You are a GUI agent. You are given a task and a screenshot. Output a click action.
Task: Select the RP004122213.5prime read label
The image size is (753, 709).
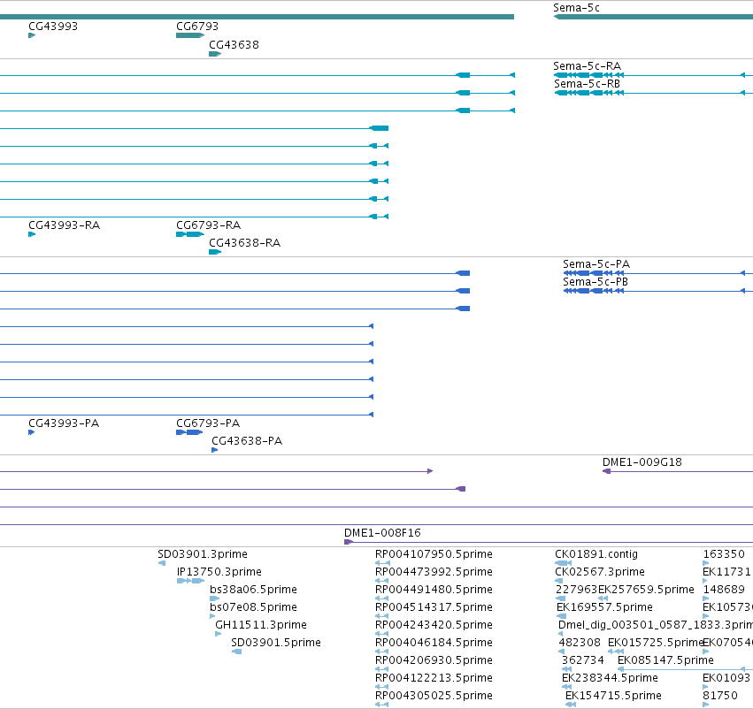coord(434,678)
